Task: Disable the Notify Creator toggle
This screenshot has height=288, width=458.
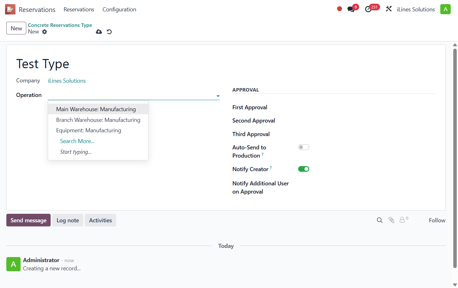Action: [304, 169]
